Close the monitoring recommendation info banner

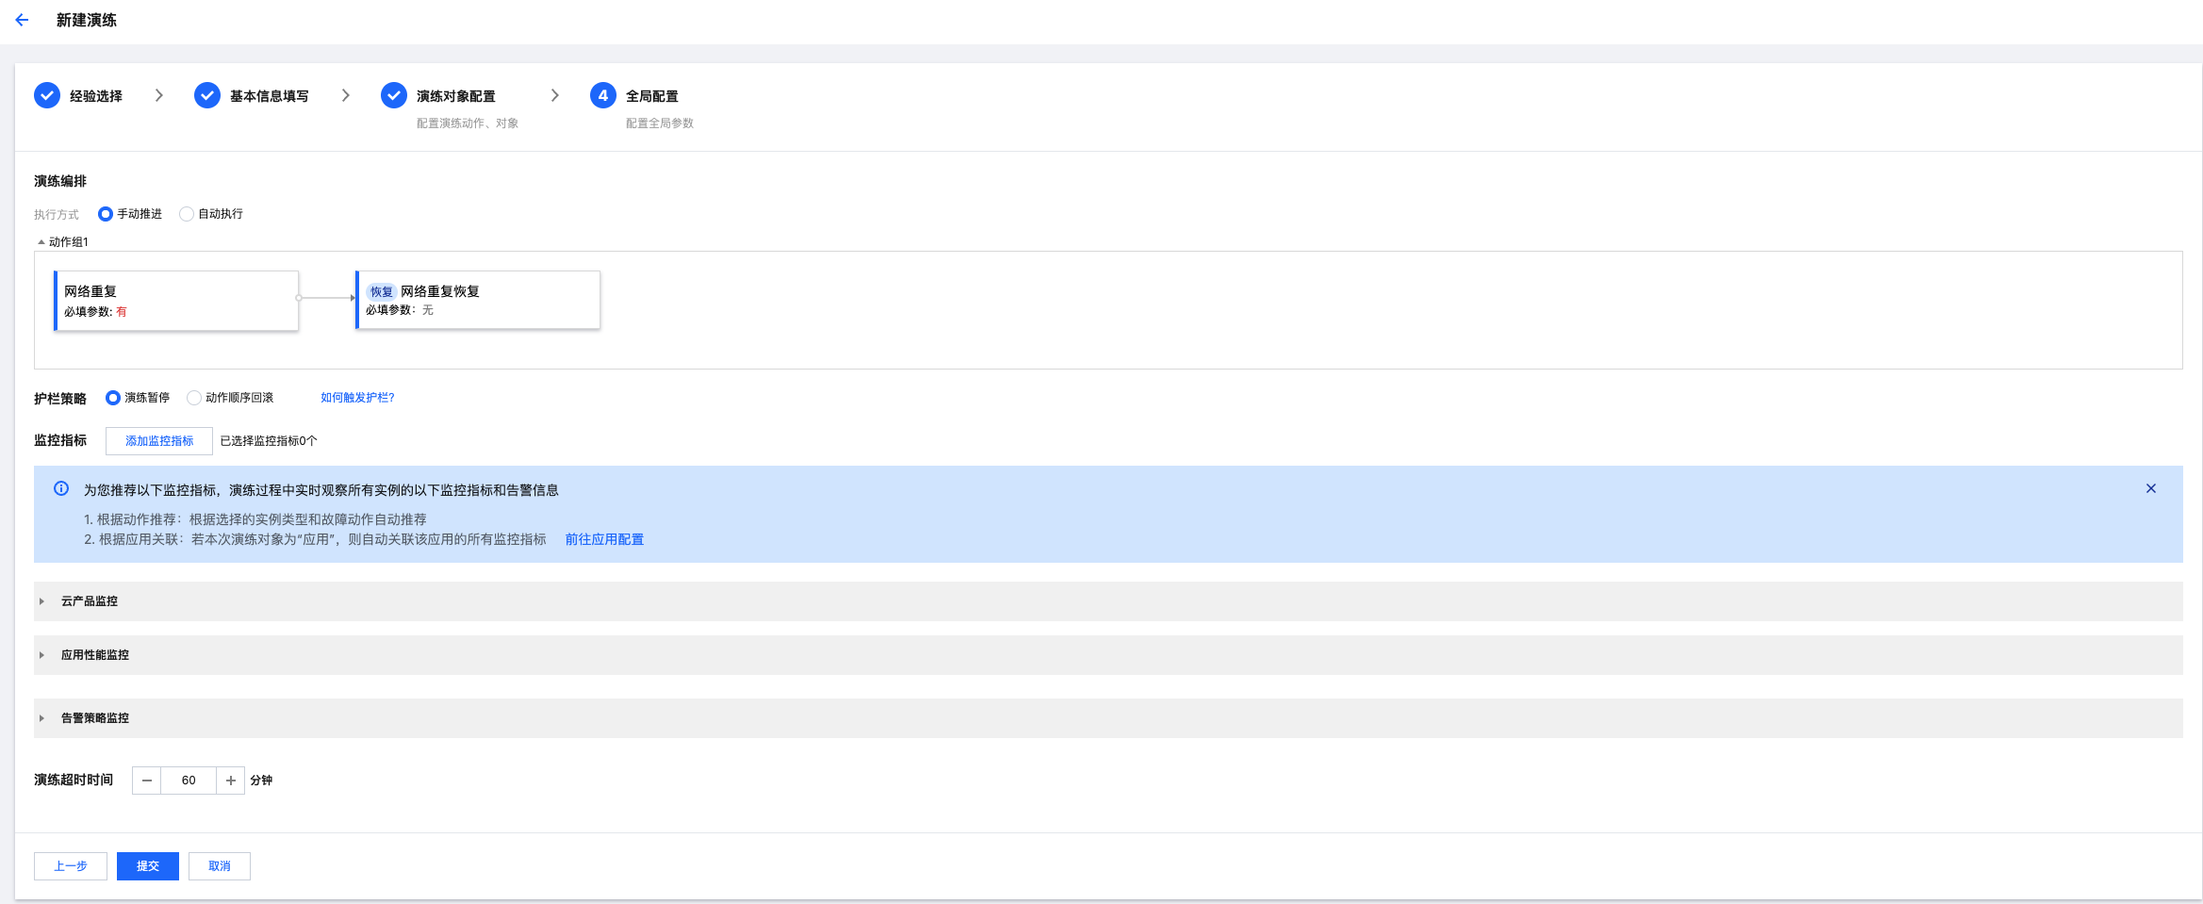pos(2150,488)
